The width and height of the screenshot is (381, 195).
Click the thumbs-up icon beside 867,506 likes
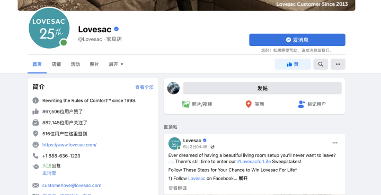tap(36, 112)
